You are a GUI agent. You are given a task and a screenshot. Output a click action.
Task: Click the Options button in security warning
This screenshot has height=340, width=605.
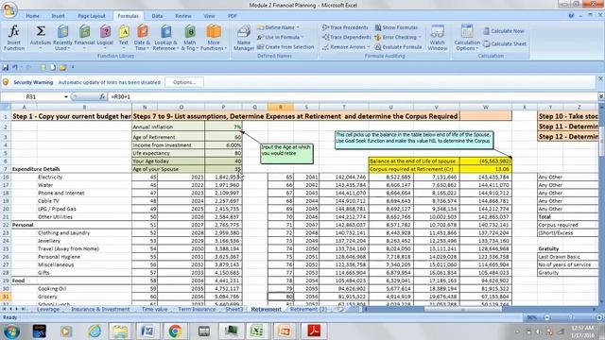pos(184,82)
